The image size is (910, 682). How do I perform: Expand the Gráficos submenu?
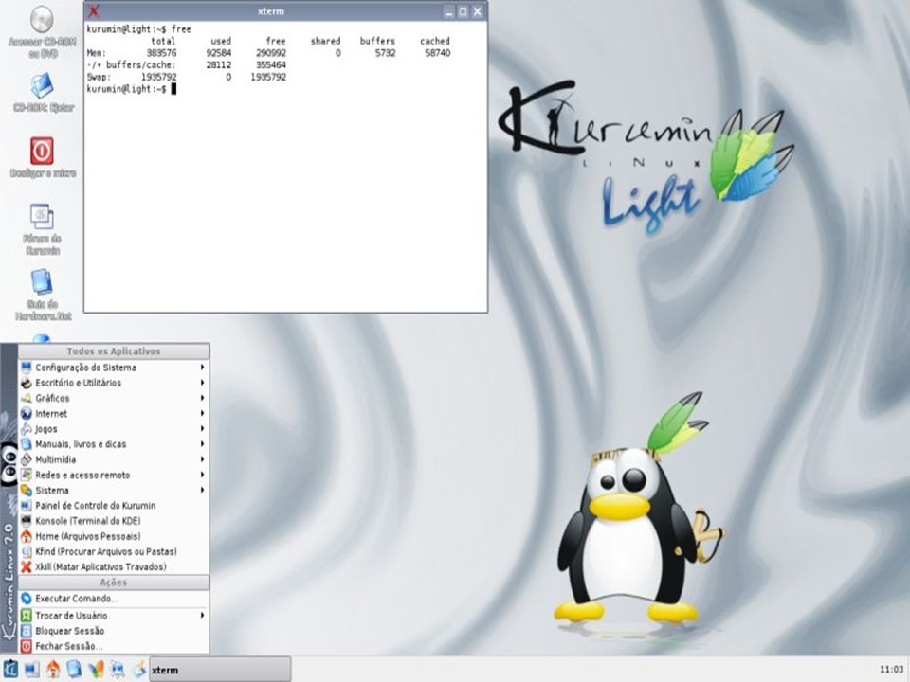[114, 398]
